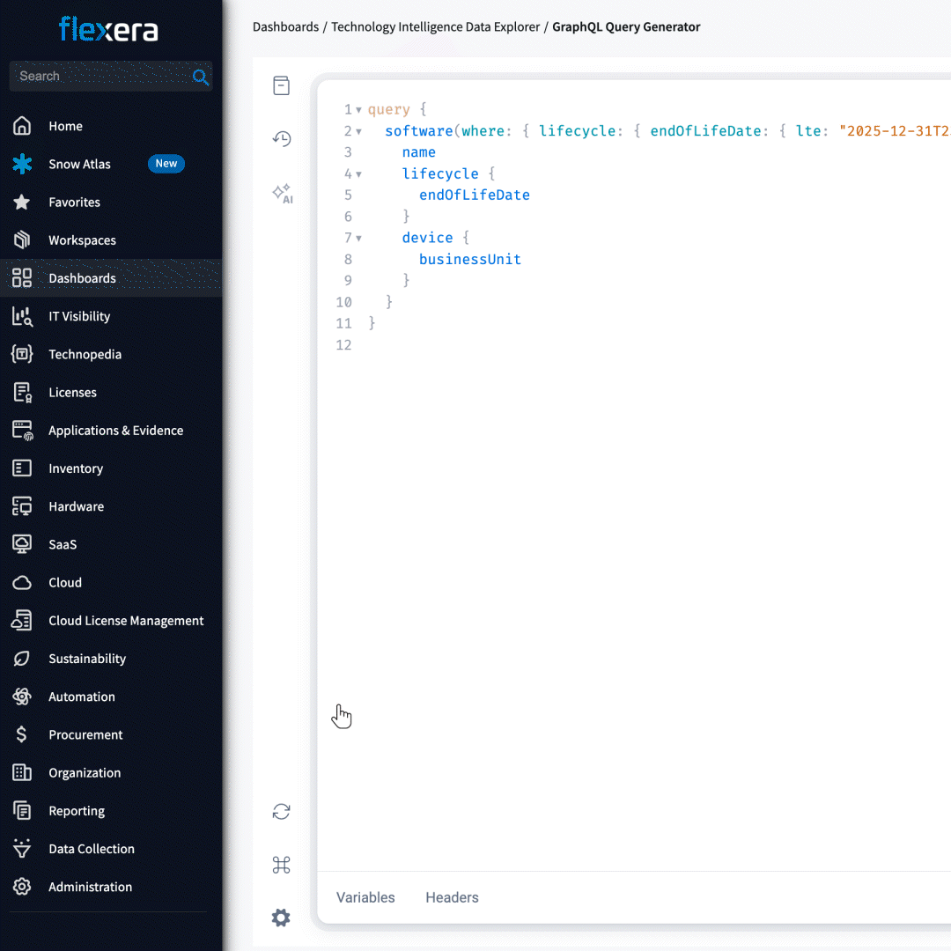Select the AI query generator icon
Viewport: 951px width, 951px height.
click(281, 194)
